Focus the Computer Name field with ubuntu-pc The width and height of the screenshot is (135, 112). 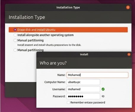pyautogui.click(x=83, y=82)
